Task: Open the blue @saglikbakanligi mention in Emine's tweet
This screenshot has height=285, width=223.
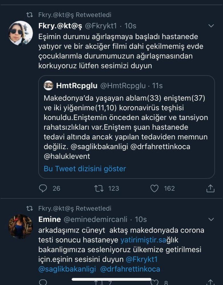Action: tap(67, 269)
